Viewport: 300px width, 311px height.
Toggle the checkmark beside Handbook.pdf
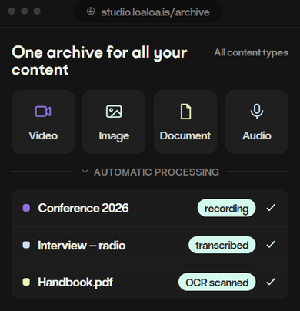(271, 282)
